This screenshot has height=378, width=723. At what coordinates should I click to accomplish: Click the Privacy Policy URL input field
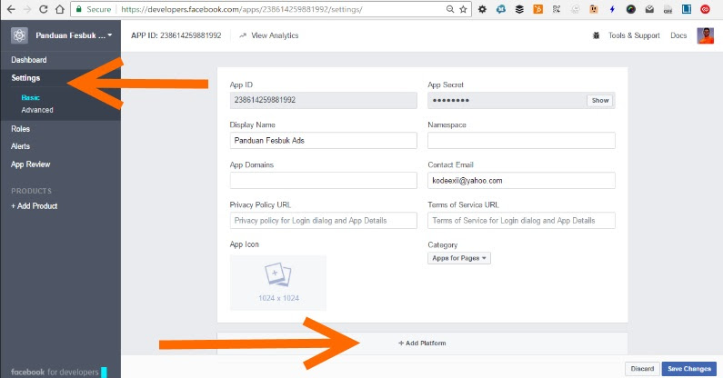[323, 220]
